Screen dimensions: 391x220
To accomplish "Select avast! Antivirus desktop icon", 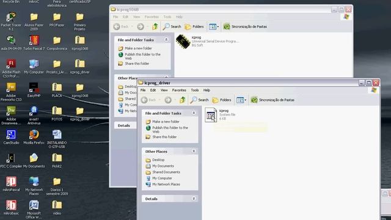I will click(34, 116).
